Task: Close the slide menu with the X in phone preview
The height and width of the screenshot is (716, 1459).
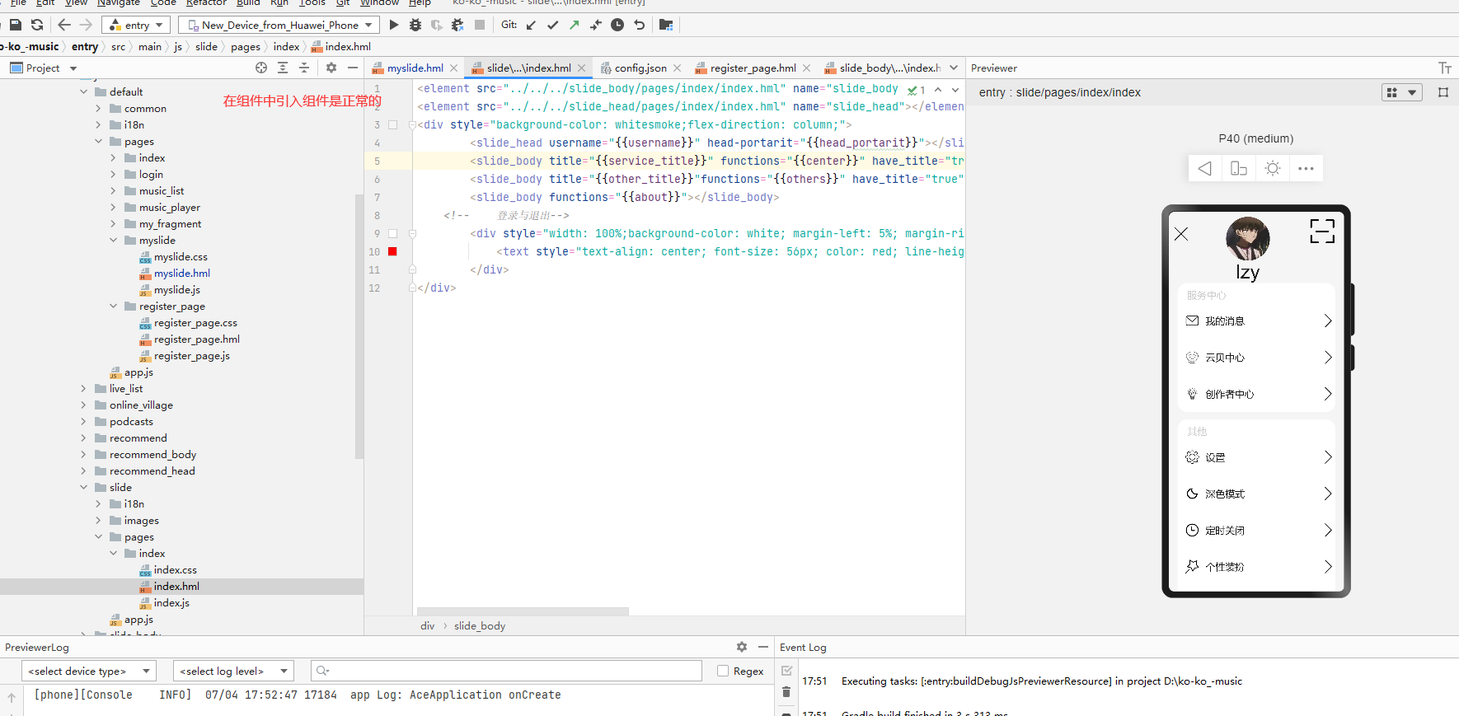Action: (x=1181, y=234)
